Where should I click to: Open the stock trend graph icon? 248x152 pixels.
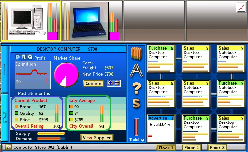(241, 7)
